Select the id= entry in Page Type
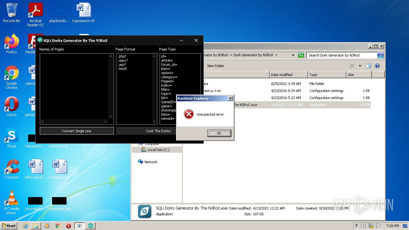Viewport: 409px width, 230px height. [x=164, y=56]
